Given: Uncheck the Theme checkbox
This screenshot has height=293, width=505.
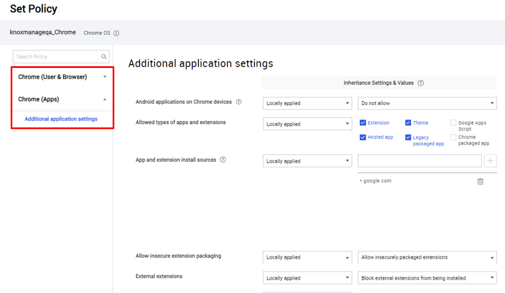Looking at the screenshot, I should [409, 123].
